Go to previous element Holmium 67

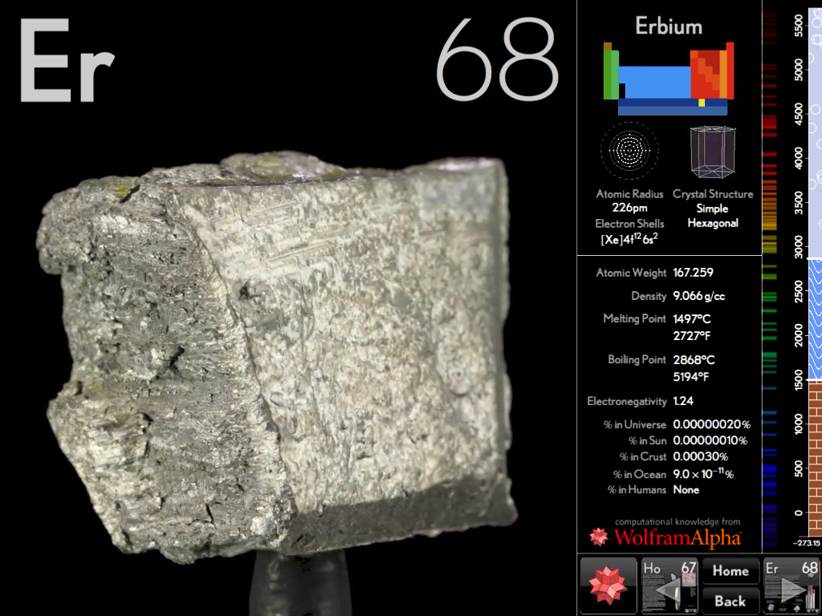coord(669,586)
